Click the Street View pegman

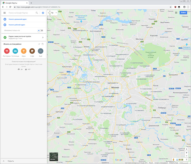[x=174, y=160]
